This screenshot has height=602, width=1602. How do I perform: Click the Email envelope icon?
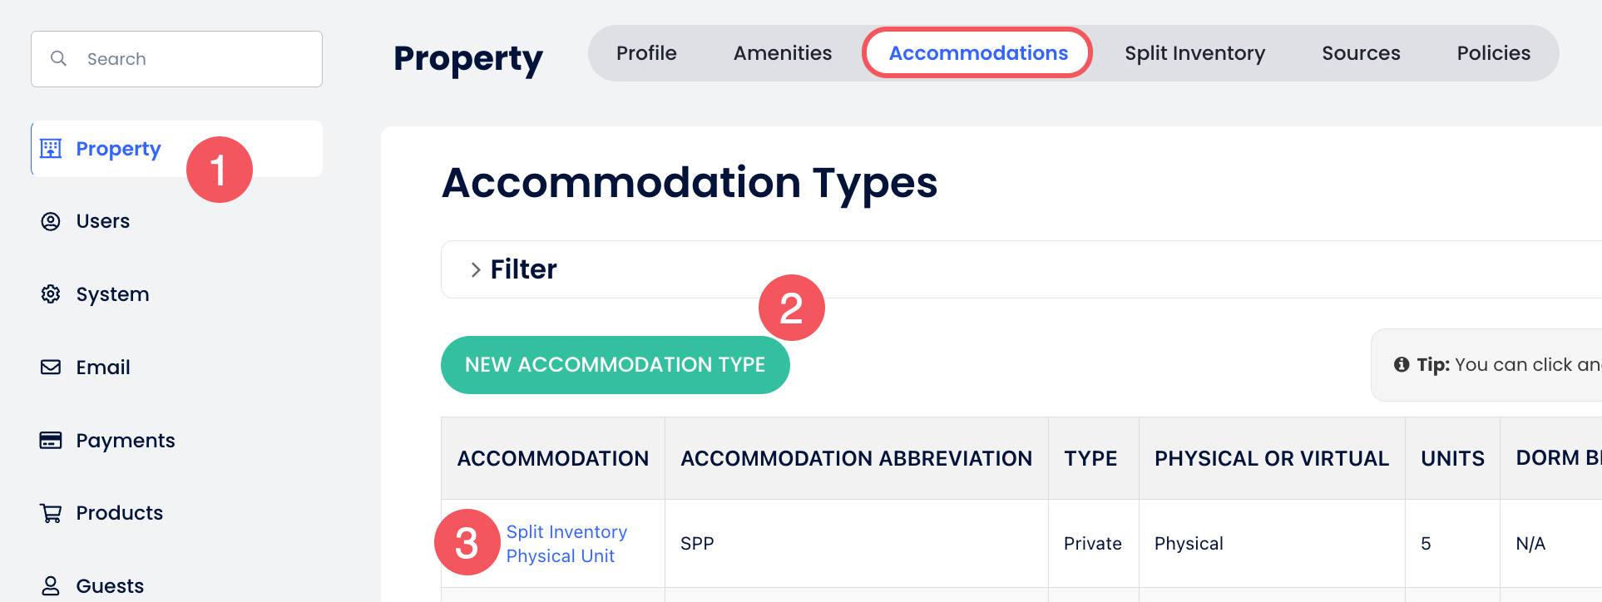(51, 368)
